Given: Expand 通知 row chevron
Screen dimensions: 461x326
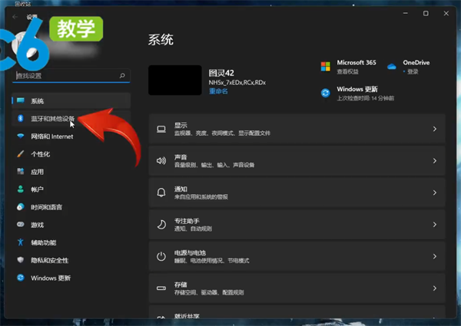Looking at the screenshot, I should [435, 193].
